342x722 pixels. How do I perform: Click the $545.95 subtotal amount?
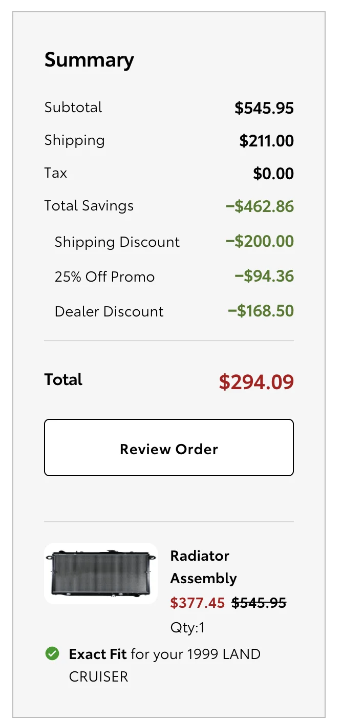pyautogui.click(x=264, y=108)
